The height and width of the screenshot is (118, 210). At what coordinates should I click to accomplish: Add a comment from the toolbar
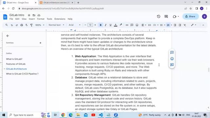pos(132,25)
